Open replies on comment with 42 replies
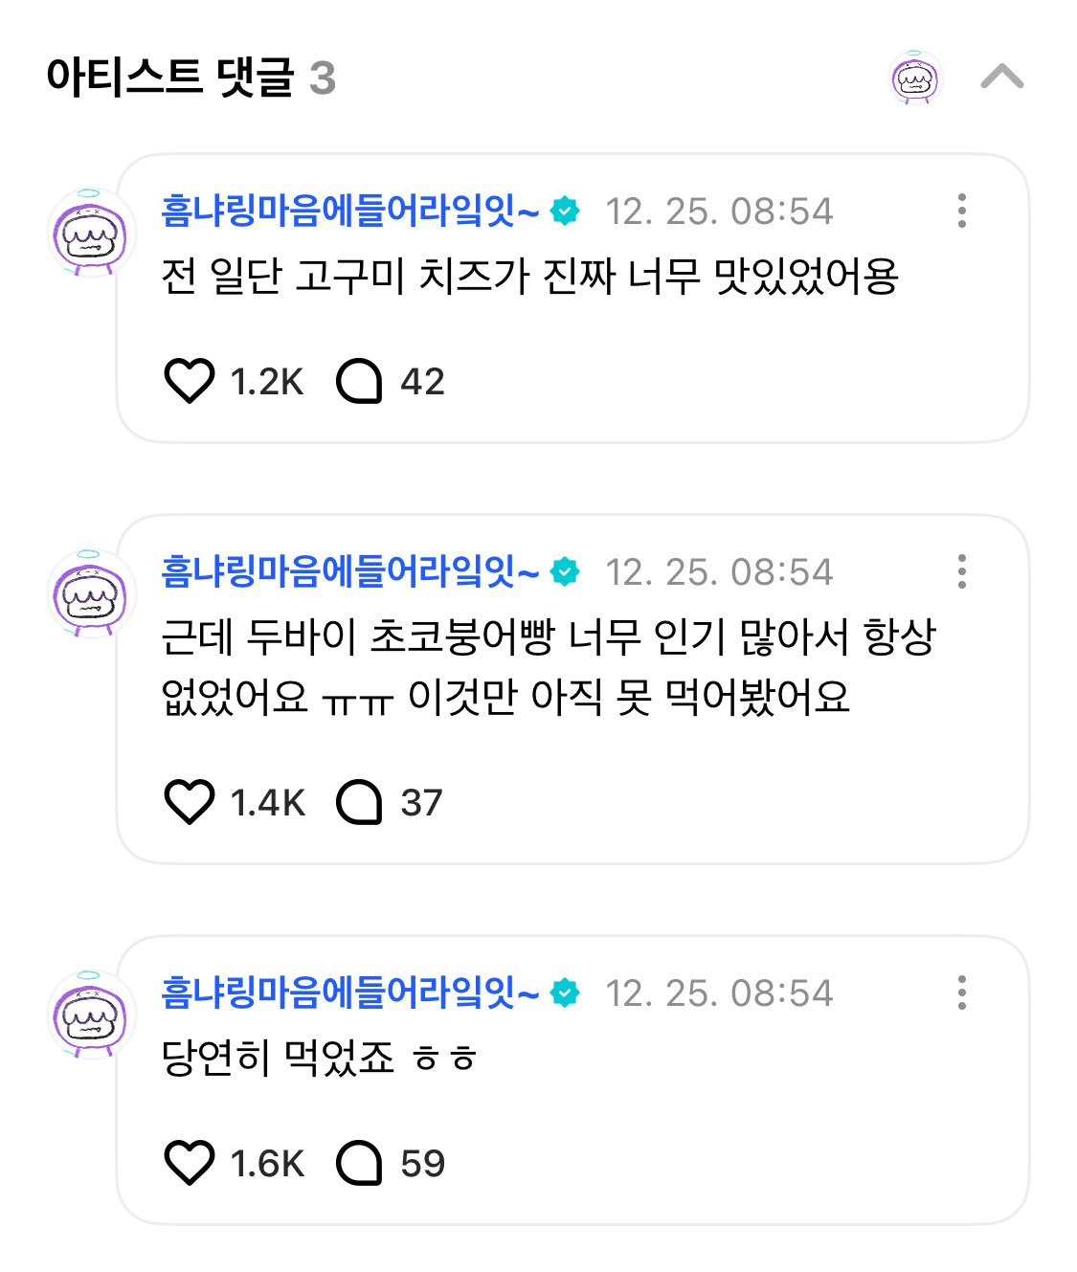The width and height of the screenshot is (1077, 1272). (x=360, y=381)
